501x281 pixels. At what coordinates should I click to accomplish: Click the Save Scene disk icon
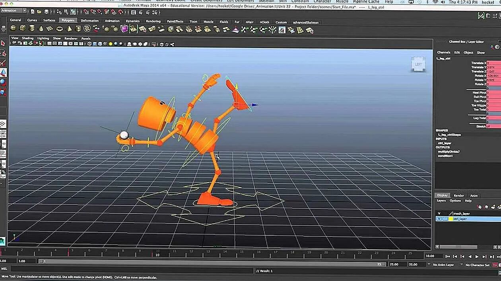pos(47,12)
